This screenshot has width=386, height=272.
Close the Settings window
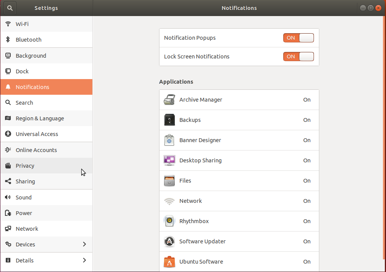point(378,8)
